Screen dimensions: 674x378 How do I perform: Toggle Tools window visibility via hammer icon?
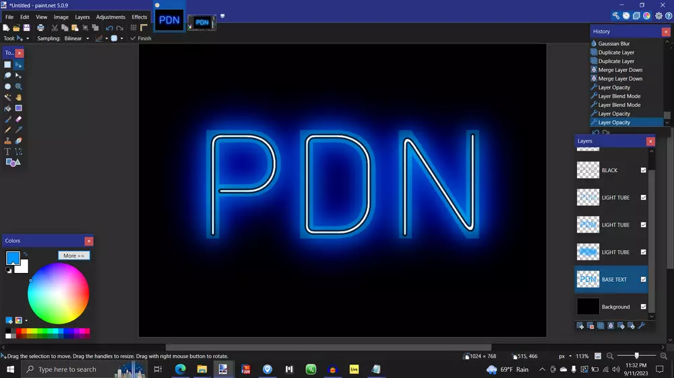coord(616,16)
